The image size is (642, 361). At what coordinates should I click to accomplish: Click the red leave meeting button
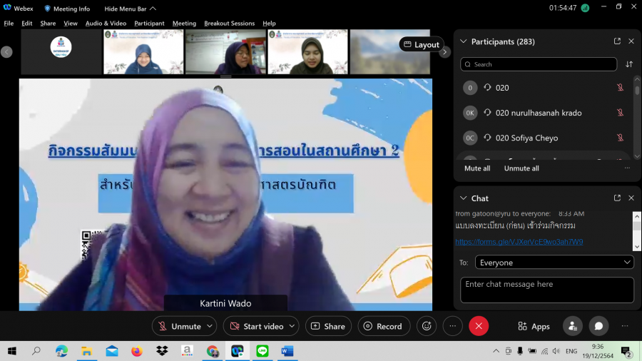479,326
